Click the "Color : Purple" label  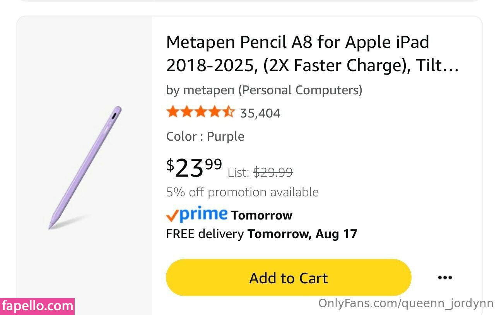(205, 136)
